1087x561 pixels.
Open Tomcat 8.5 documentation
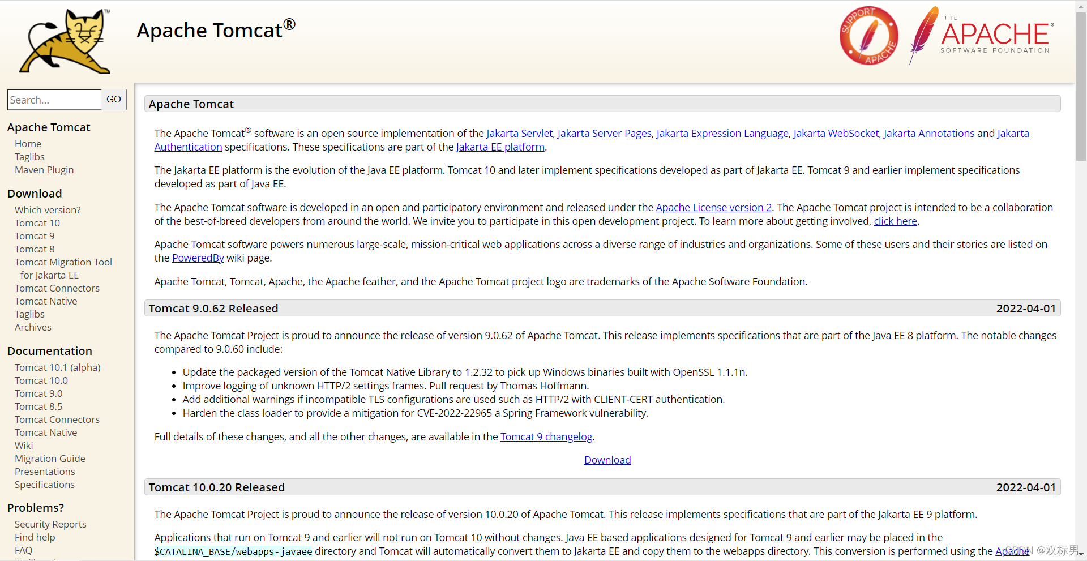38,406
